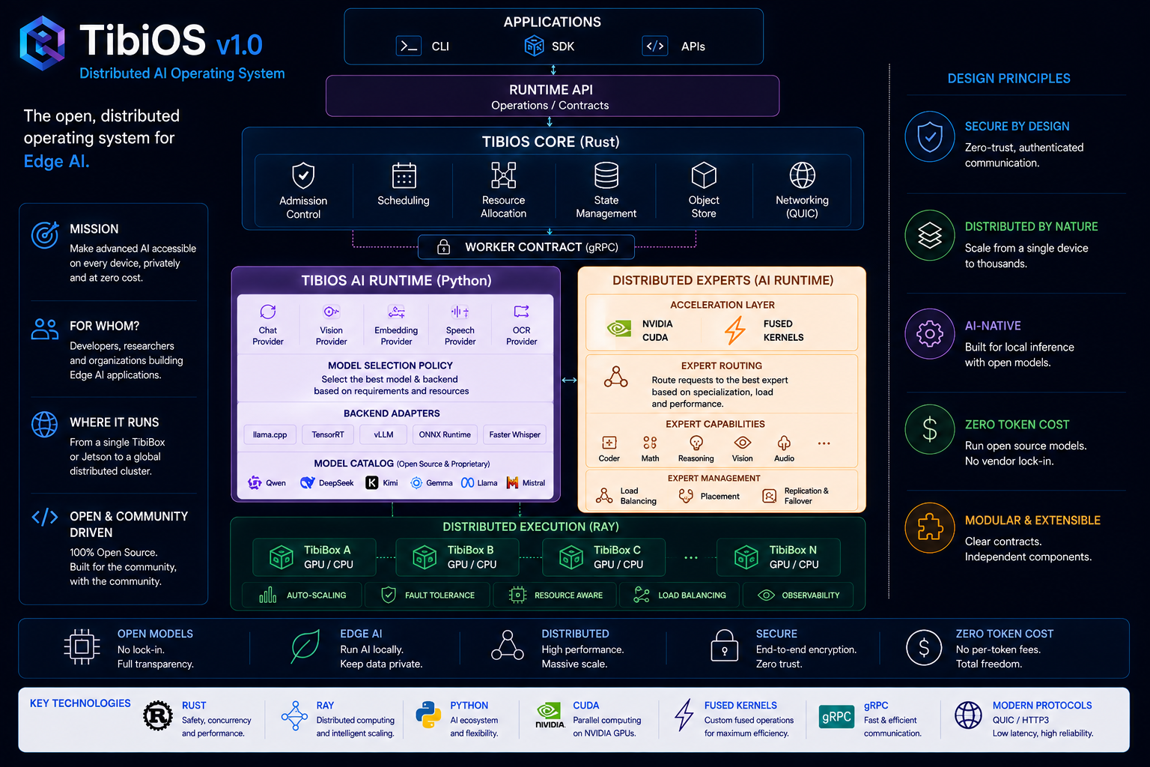The height and width of the screenshot is (767, 1150).
Task: Select the For Whom people icon
Action: (x=45, y=329)
